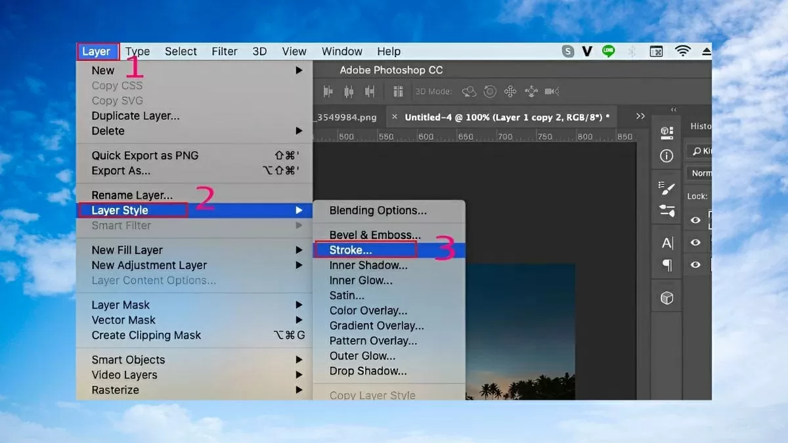Click the double-arrow panel expander
Image resolution: width=788 pixels, height=443 pixels.
[640, 115]
